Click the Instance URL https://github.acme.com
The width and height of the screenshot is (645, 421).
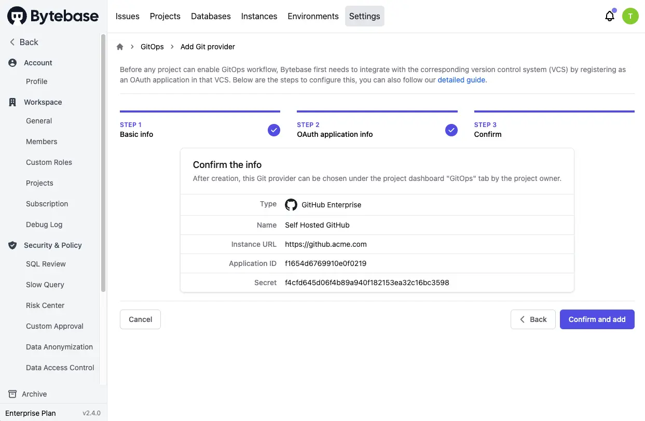326,244
